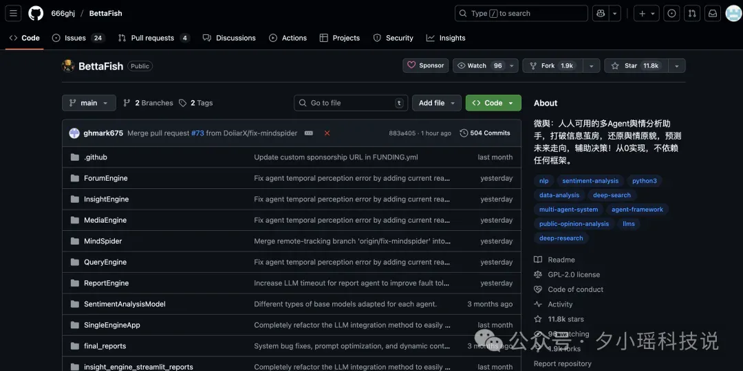Image resolution: width=743 pixels, height=371 pixels.
Task: Select the nlp topic tag
Action: 543,181
